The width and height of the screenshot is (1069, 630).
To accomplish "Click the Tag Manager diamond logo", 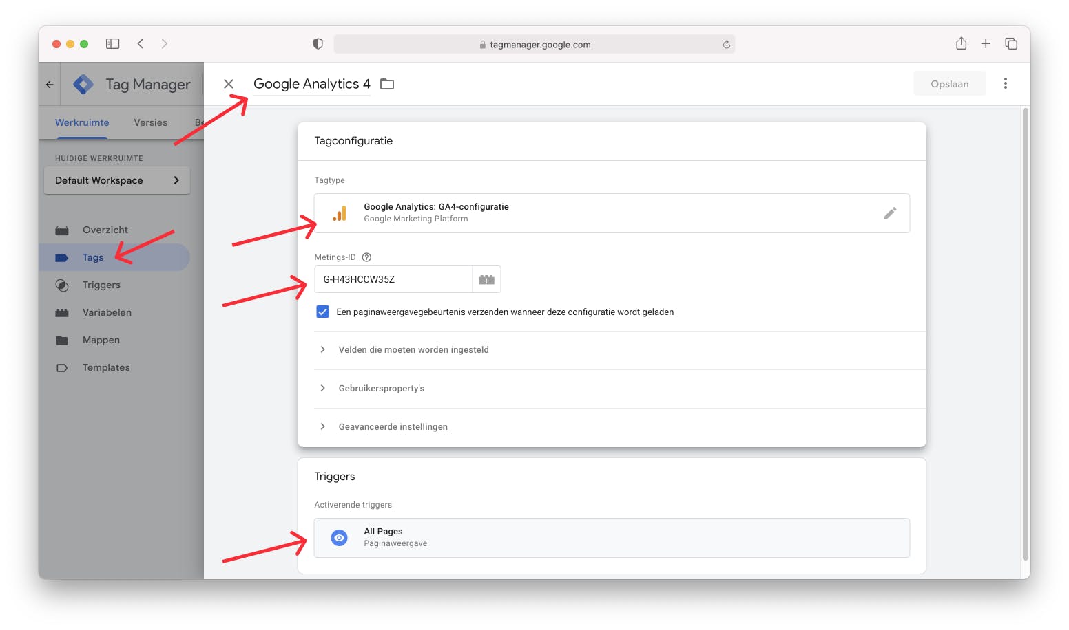I will click(x=83, y=84).
